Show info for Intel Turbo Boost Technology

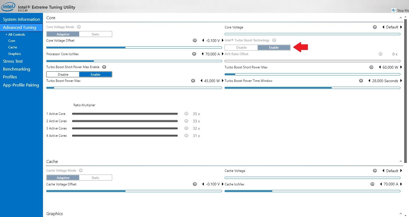(x=274, y=40)
